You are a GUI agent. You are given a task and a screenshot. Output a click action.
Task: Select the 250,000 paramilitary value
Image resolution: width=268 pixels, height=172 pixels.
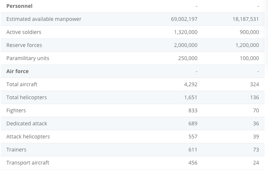[x=188, y=58]
